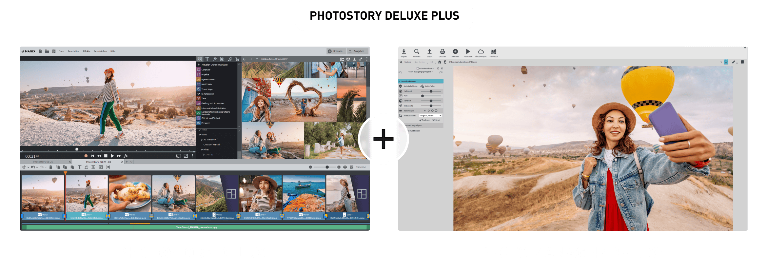The image size is (767, 276).
Task: Click the fast forward button in preview
Action: click(119, 156)
